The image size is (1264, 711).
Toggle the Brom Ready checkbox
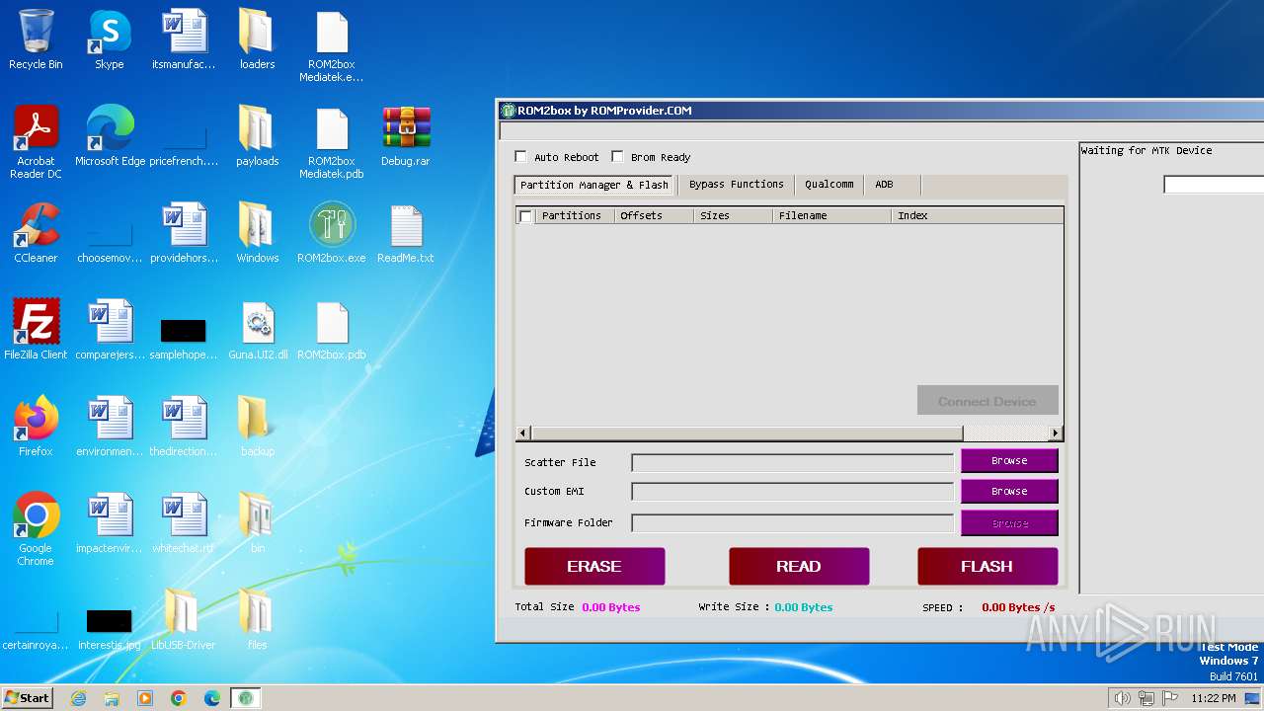click(618, 157)
